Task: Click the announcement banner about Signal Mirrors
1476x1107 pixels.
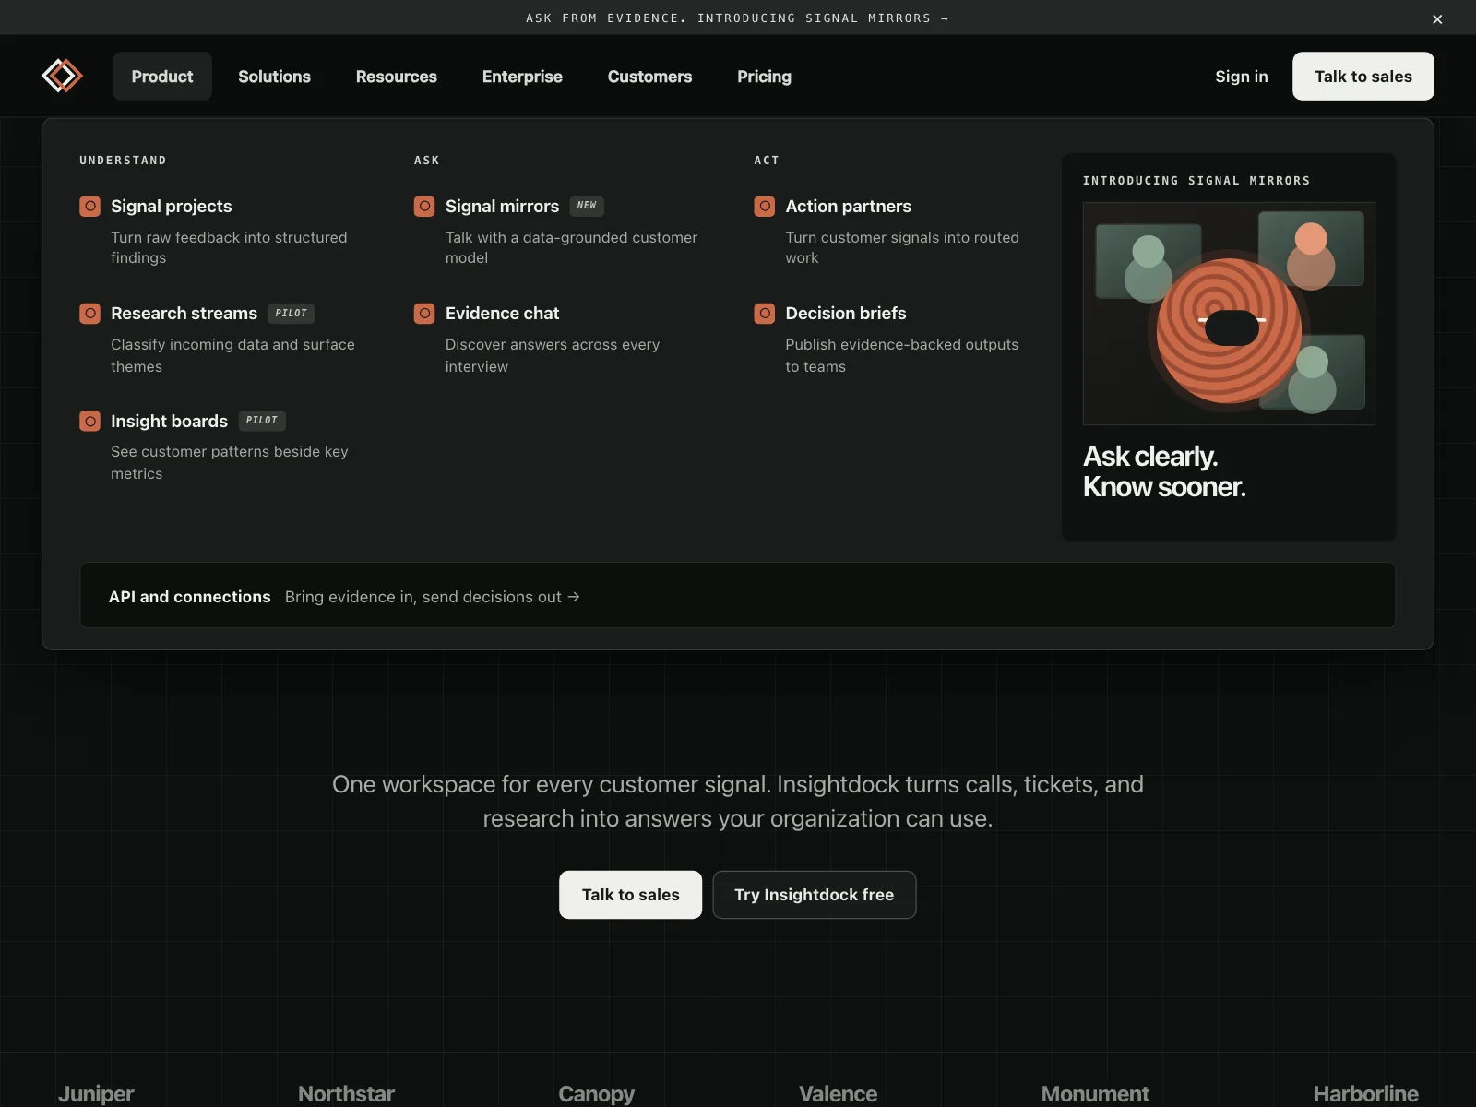Action: [737, 18]
